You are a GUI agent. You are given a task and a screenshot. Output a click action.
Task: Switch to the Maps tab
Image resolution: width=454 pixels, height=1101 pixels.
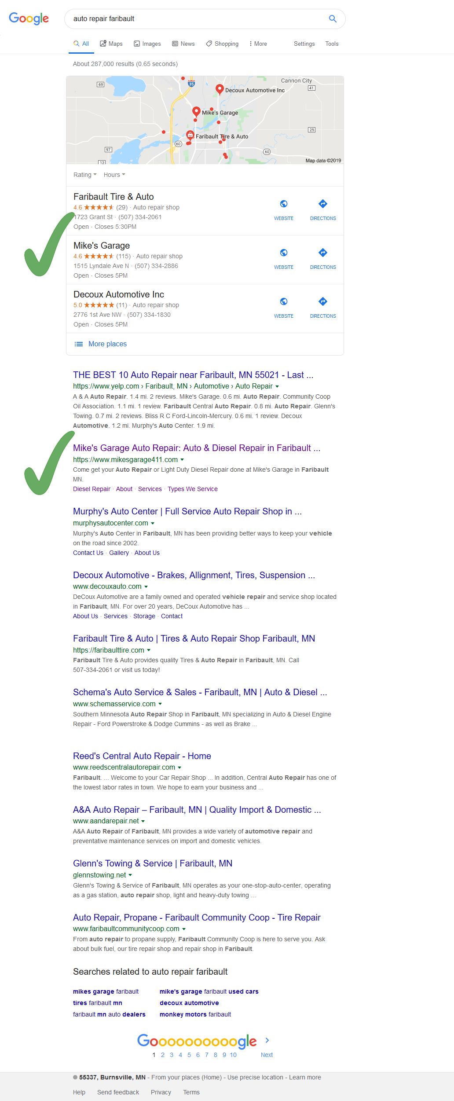(x=111, y=44)
